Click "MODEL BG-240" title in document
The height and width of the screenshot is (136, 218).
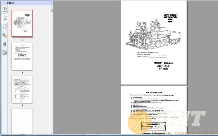pos(163,63)
